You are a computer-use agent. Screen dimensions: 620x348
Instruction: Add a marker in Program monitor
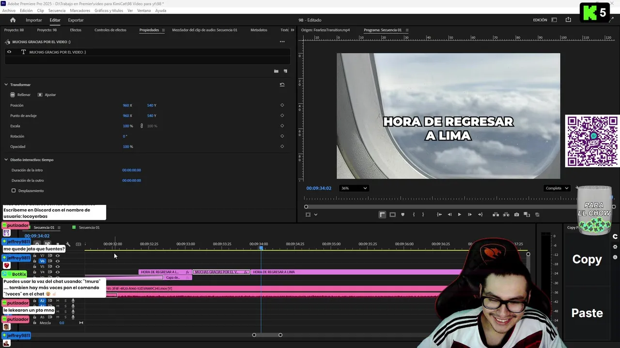point(403,215)
